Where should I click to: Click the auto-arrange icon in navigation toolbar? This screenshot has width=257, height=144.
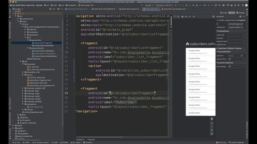(x=194, y=17)
